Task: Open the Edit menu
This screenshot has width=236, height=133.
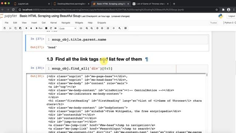Action: pyautogui.click(x=15, y=23)
